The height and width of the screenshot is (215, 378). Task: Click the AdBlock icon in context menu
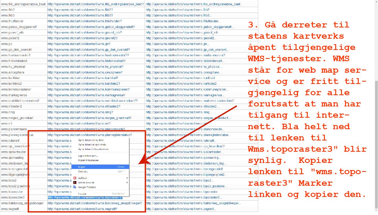(x=75, y=178)
